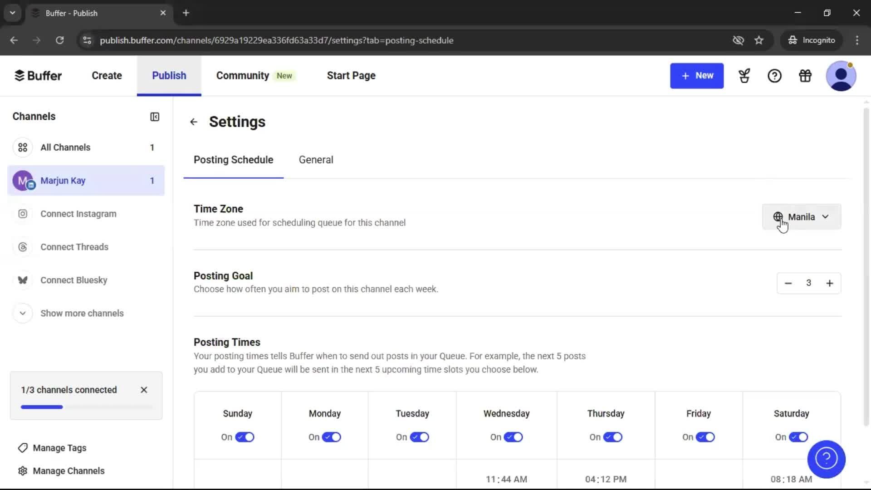This screenshot has width=871, height=490.
Task: Select the Marjun Kay channel
Action: (63, 180)
